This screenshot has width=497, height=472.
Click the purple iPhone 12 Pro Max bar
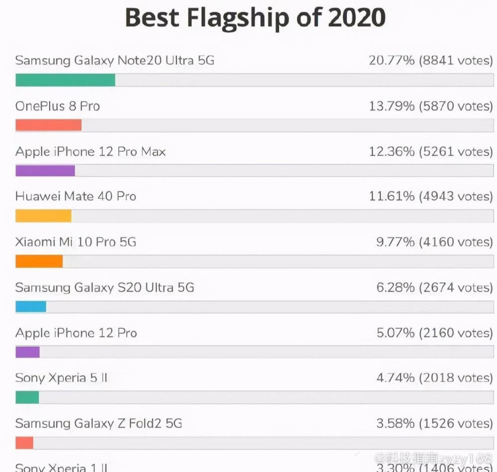(45, 171)
